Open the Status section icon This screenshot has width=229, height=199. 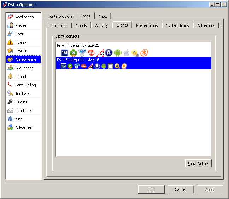pyautogui.click(x=10, y=51)
